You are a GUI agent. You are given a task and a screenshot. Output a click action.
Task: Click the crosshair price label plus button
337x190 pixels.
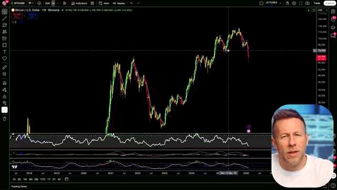tap(314, 51)
